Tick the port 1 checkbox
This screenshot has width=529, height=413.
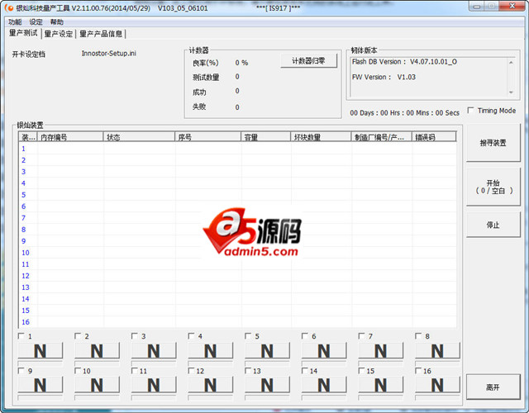pyautogui.click(x=21, y=336)
